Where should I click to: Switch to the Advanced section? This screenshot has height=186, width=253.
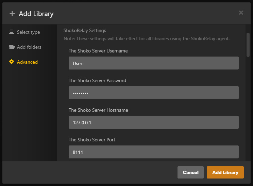23,62
